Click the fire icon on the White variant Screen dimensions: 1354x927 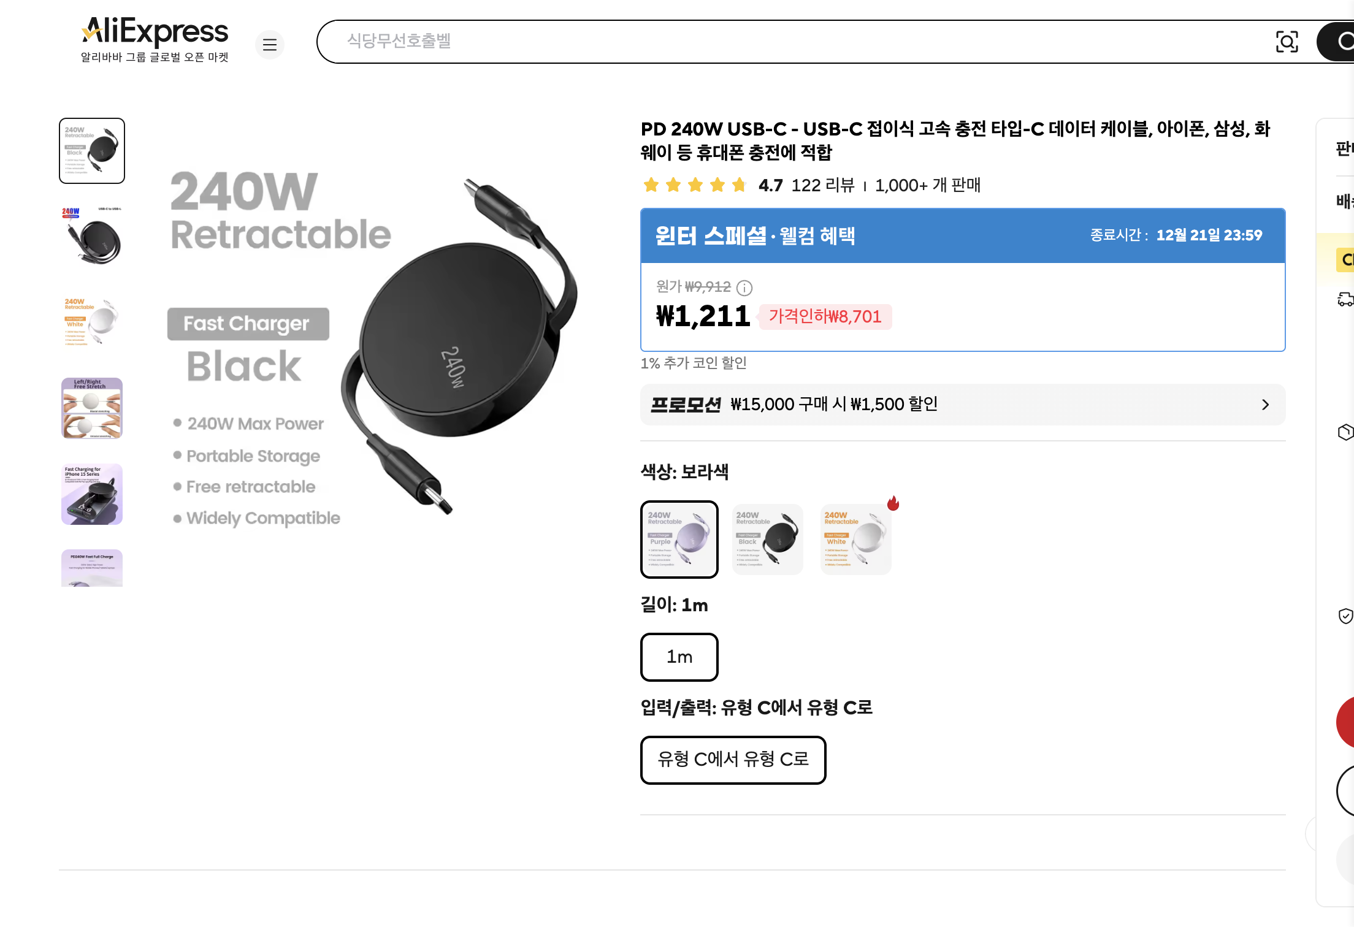(893, 504)
